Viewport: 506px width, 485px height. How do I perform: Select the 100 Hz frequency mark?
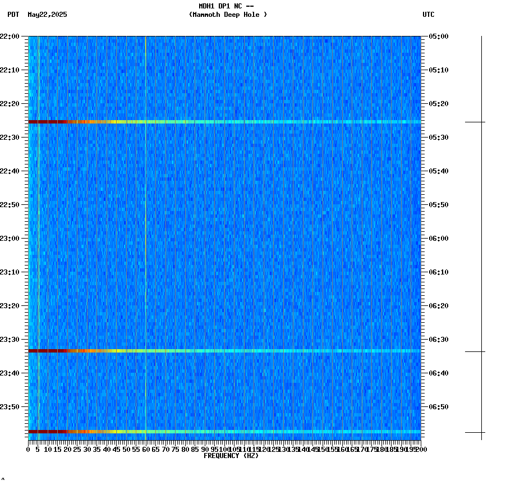(224, 449)
